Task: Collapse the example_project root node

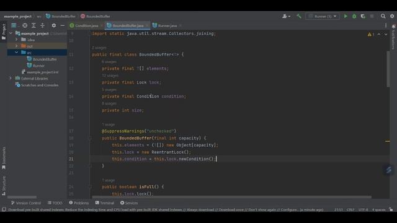Action: pos(11,33)
